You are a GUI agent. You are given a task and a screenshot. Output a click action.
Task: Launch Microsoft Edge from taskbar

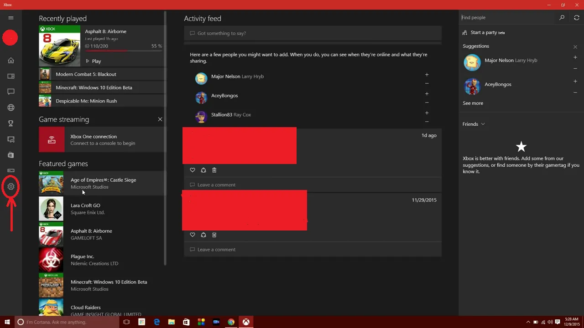click(x=156, y=322)
